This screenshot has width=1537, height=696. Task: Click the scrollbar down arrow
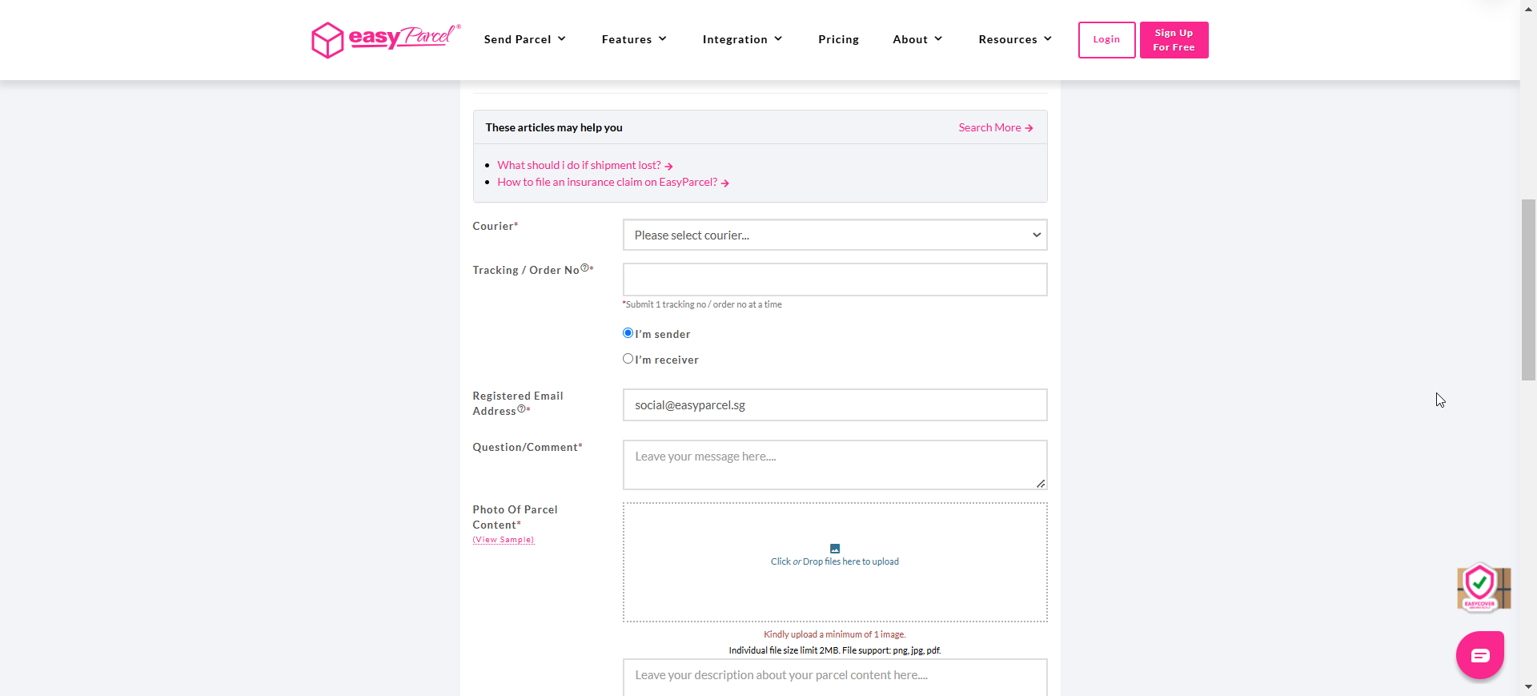1528,687
